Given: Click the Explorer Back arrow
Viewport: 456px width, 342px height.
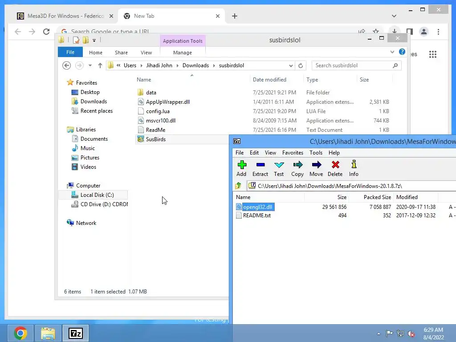Looking at the screenshot, I should 67,65.
